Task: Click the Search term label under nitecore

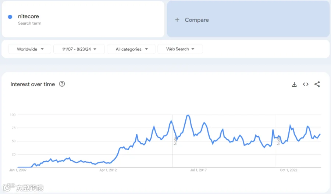Action: pyautogui.click(x=29, y=23)
